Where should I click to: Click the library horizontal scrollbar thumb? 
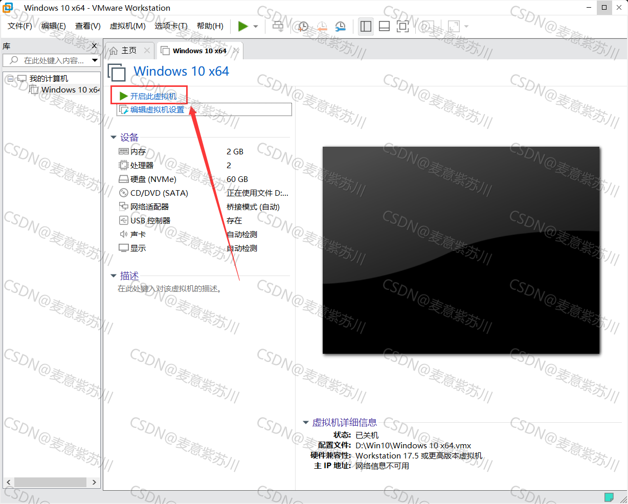pyautogui.click(x=50, y=482)
